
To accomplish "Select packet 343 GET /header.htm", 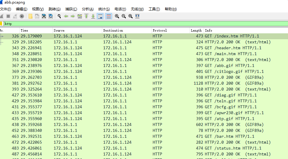I will (x=144, y=48).
